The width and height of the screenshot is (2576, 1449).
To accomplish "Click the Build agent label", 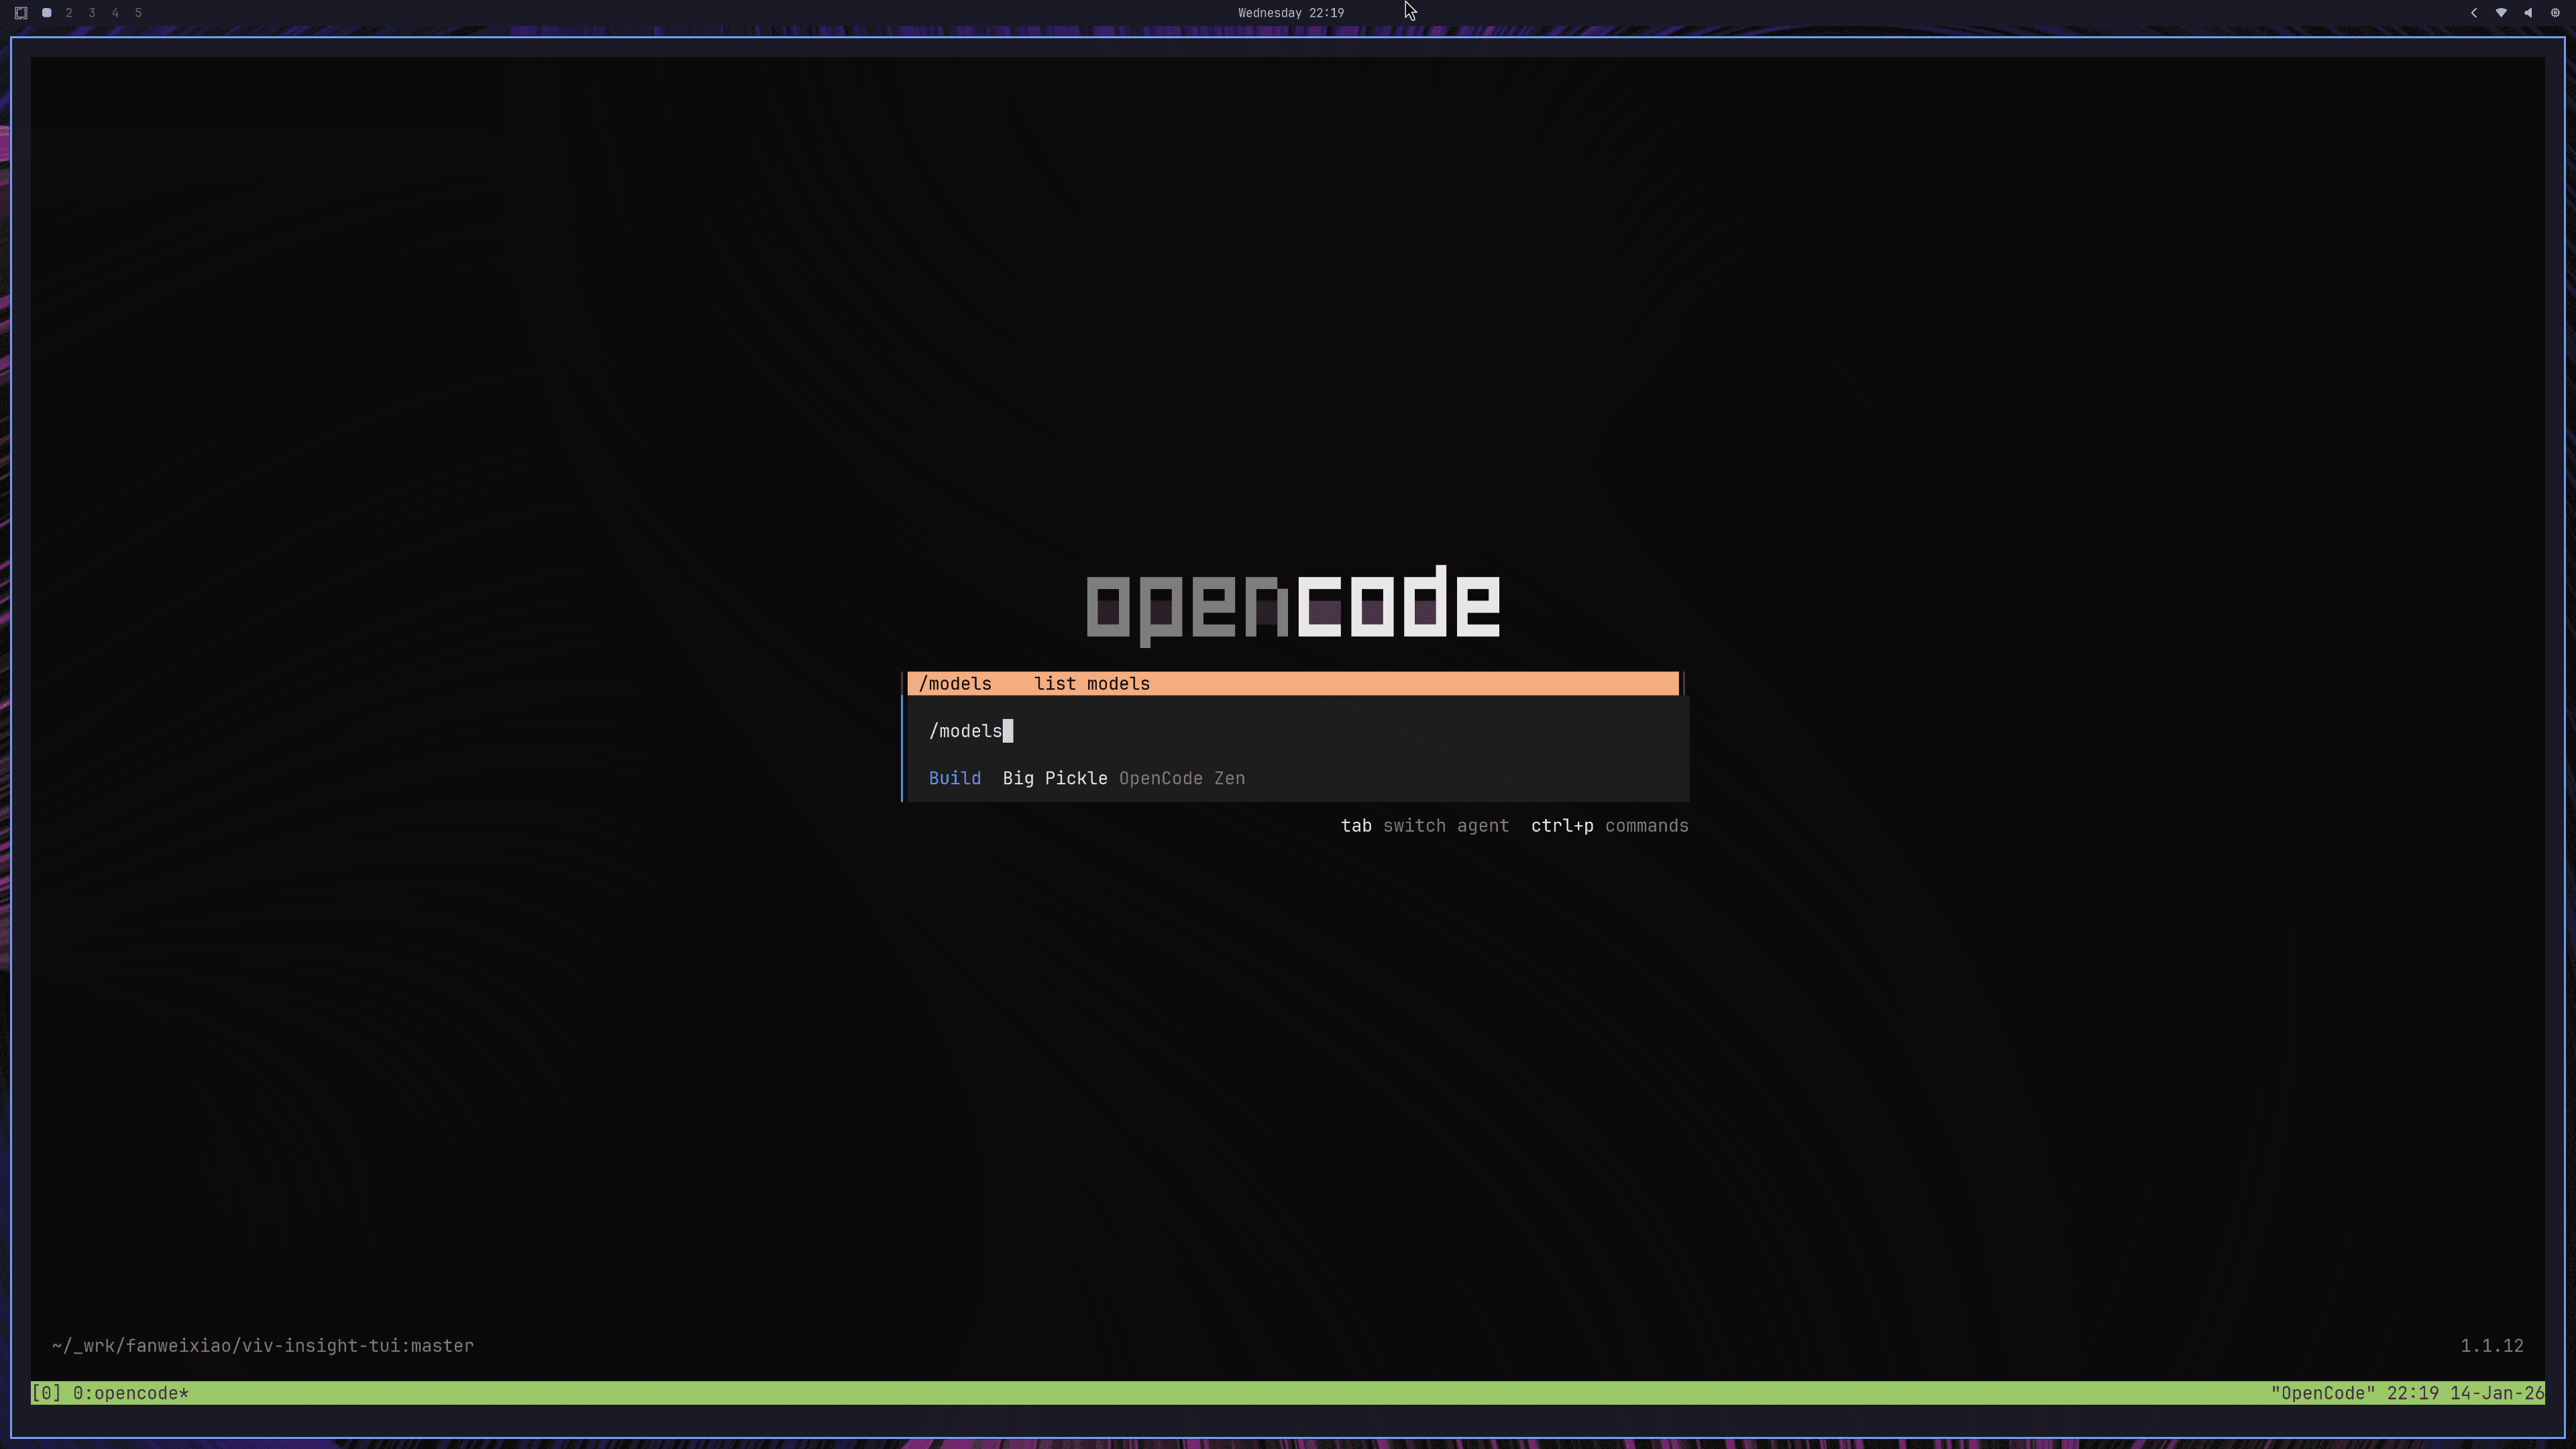I will tap(954, 778).
